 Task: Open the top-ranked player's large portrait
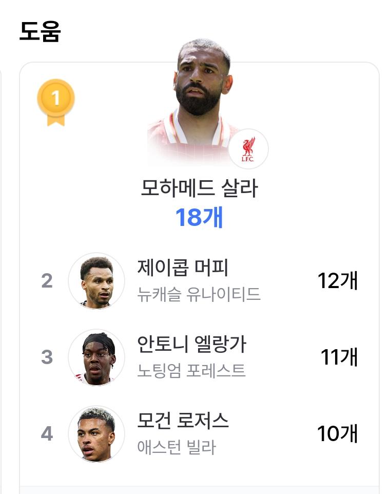(x=192, y=102)
